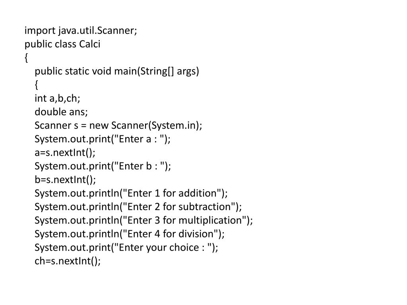
Task: Click the Enter 4 for division line
Action: (130, 234)
